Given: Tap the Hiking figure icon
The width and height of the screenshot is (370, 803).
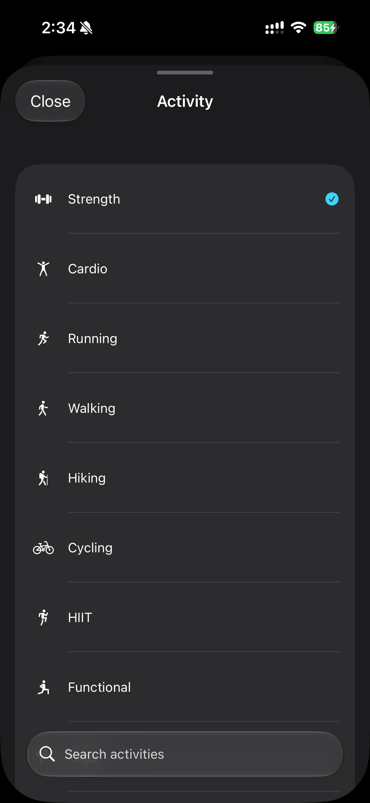Looking at the screenshot, I should point(43,478).
